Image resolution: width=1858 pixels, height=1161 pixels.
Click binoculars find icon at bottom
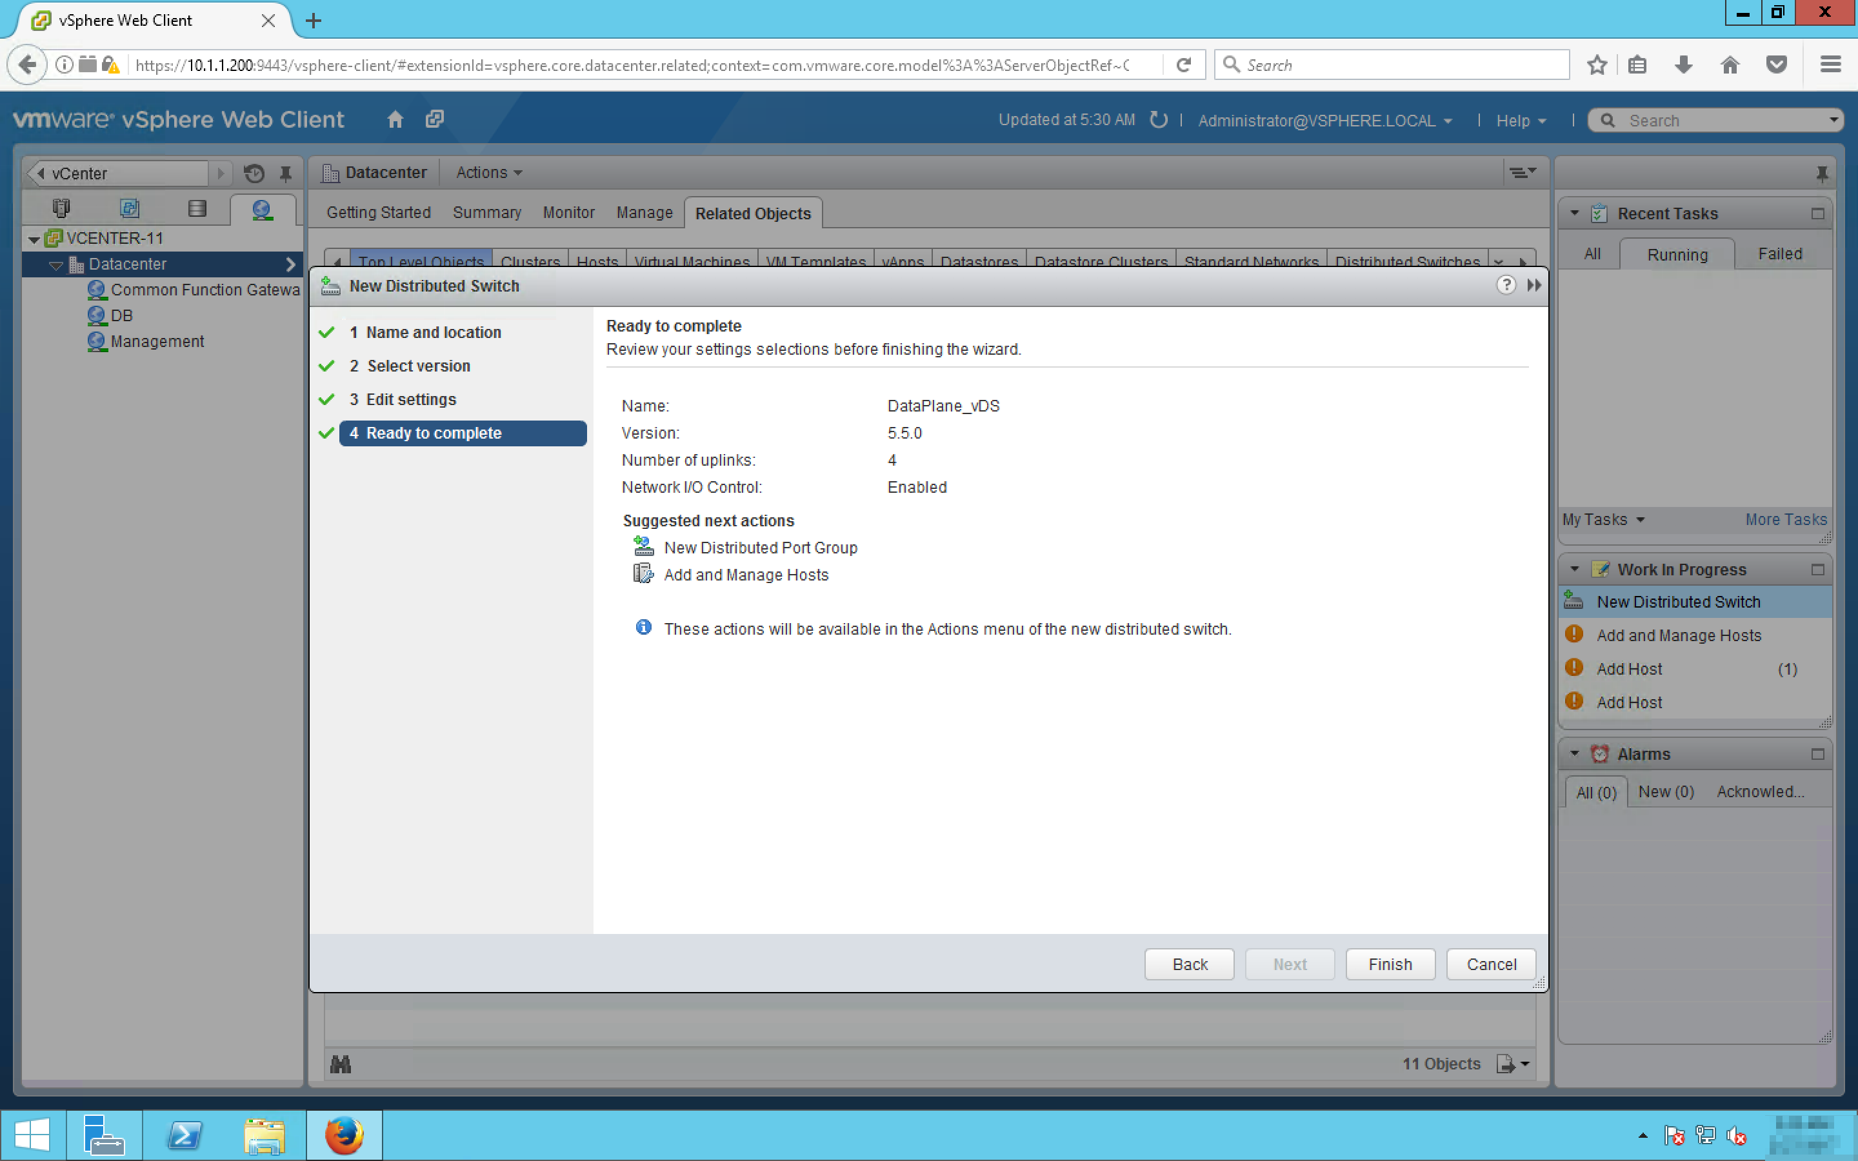340,1064
